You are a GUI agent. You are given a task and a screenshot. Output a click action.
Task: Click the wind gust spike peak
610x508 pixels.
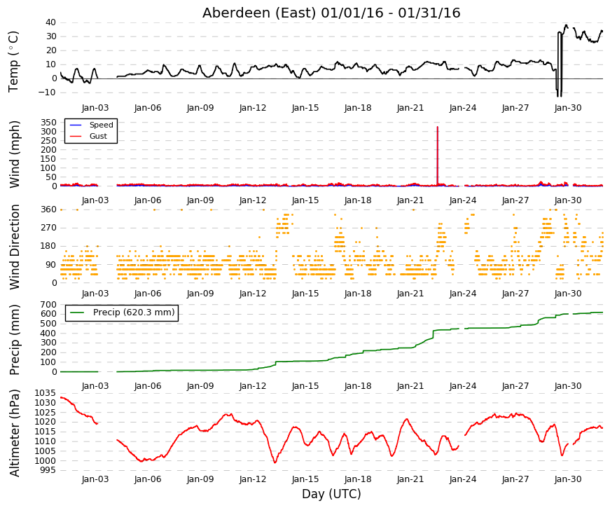point(438,128)
